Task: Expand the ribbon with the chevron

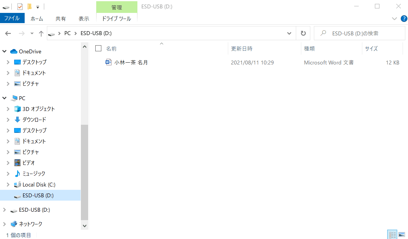Action: pyautogui.click(x=394, y=19)
